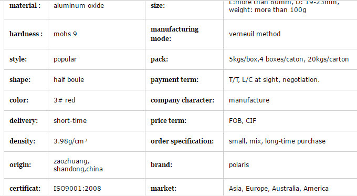357x196 pixels.
Task: Select the 'order specification:' label
Action: (x=182, y=141)
